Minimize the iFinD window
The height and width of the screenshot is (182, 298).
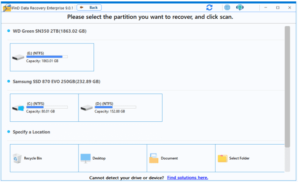[266, 7]
